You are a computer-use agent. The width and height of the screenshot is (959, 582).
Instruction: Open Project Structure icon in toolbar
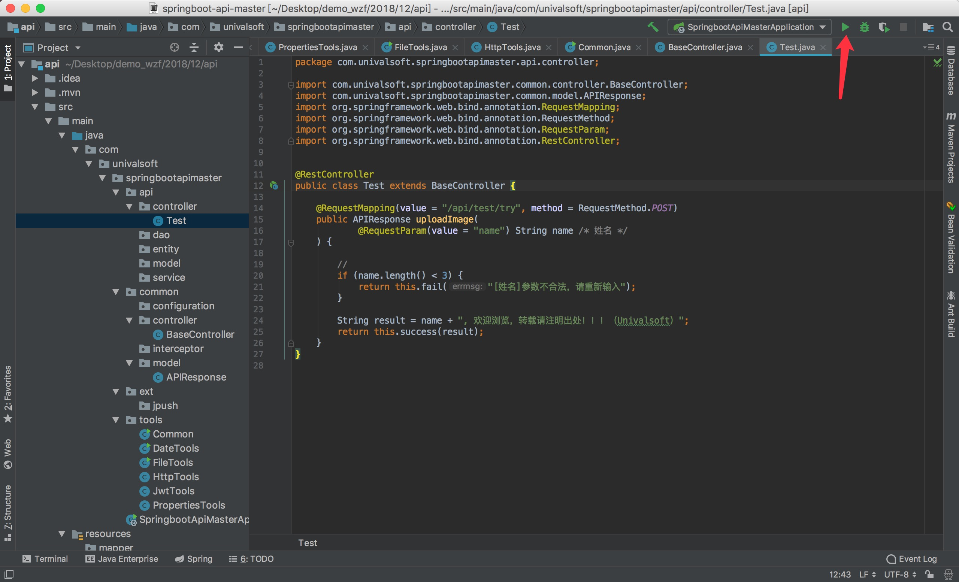928,27
